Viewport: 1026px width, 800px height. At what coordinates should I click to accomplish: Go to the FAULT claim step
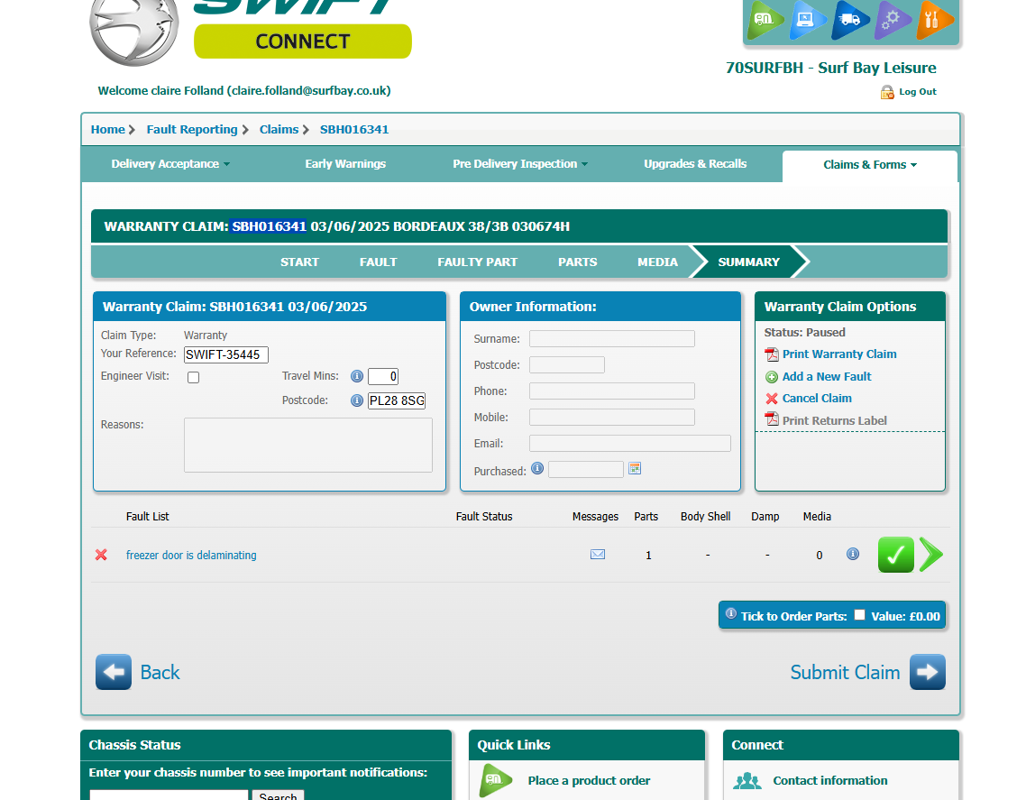pyautogui.click(x=378, y=262)
